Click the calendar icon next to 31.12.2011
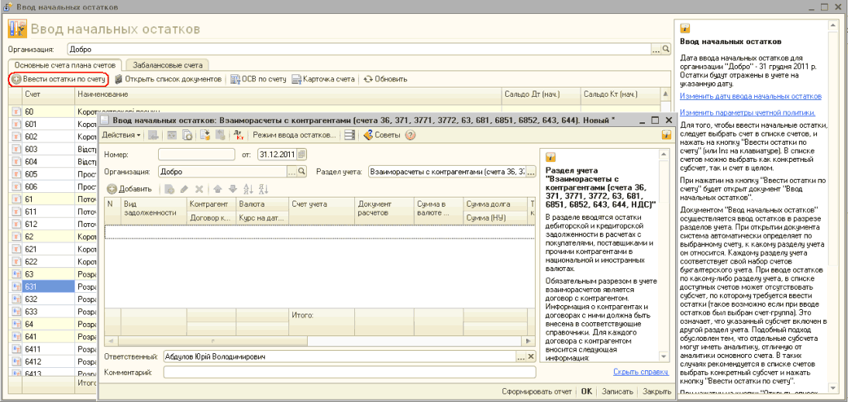 [x=302, y=154]
